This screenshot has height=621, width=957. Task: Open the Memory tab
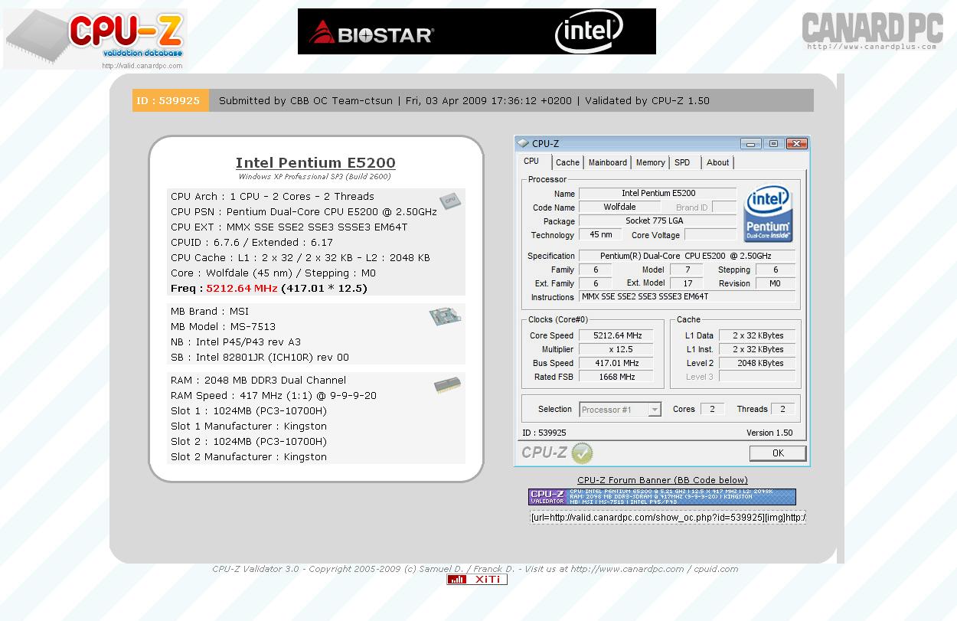pyautogui.click(x=651, y=162)
